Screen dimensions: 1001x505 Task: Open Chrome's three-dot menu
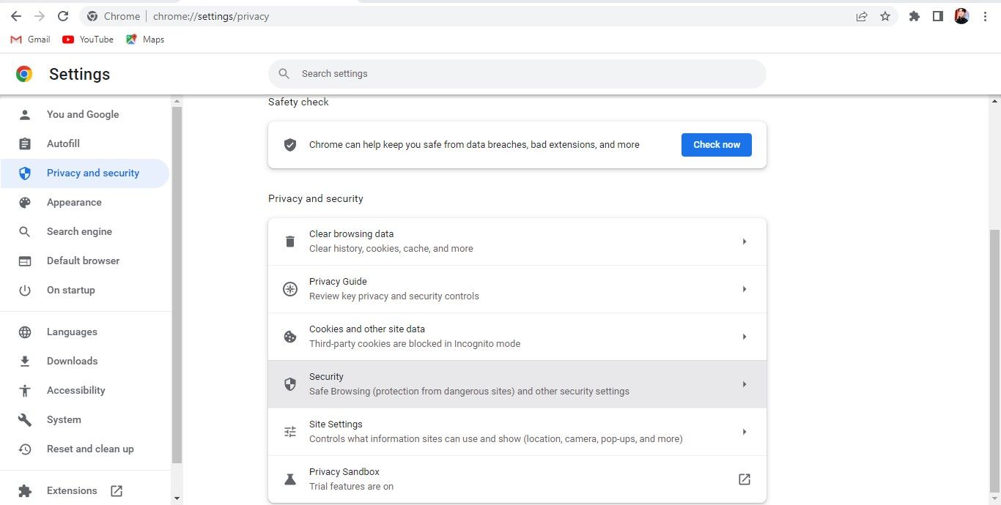(x=986, y=15)
